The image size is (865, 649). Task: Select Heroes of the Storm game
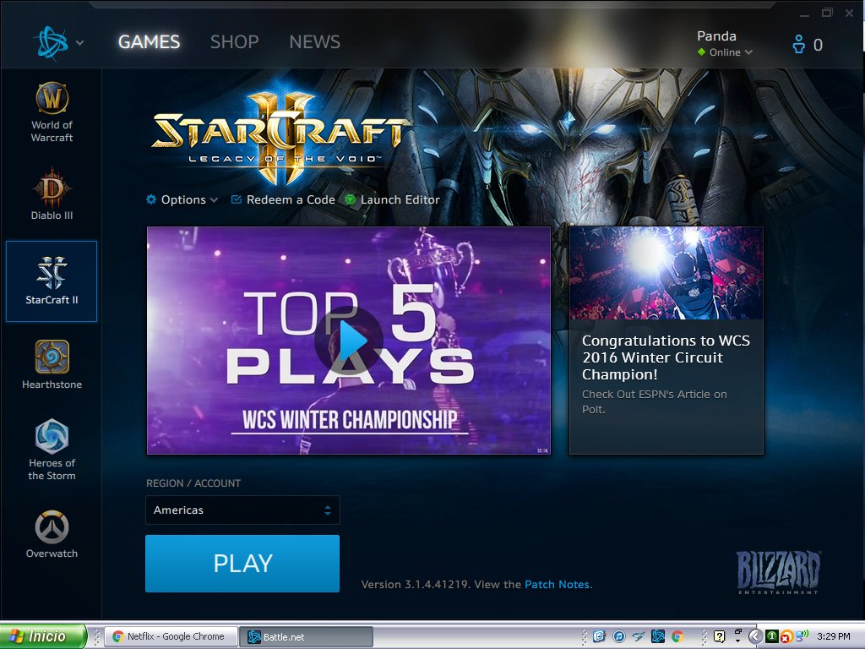coord(52,450)
